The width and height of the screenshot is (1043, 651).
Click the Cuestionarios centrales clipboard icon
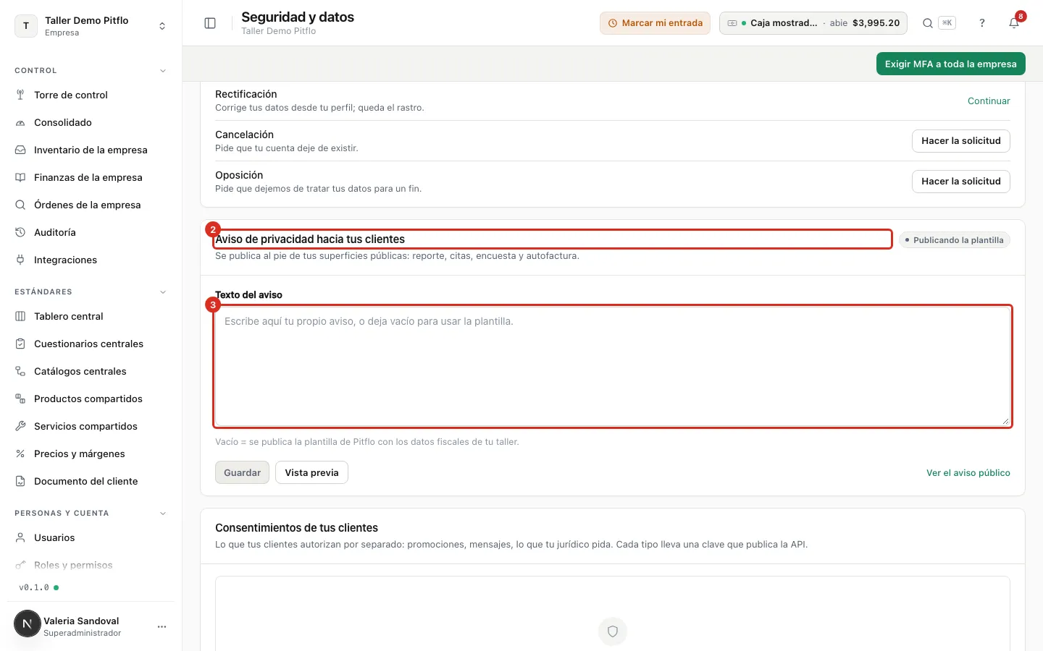[x=20, y=344]
